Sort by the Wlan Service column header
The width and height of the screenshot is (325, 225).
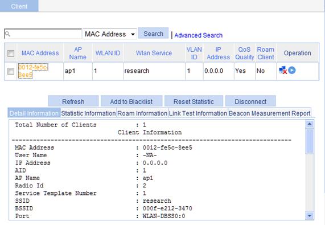click(x=154, y=53)
